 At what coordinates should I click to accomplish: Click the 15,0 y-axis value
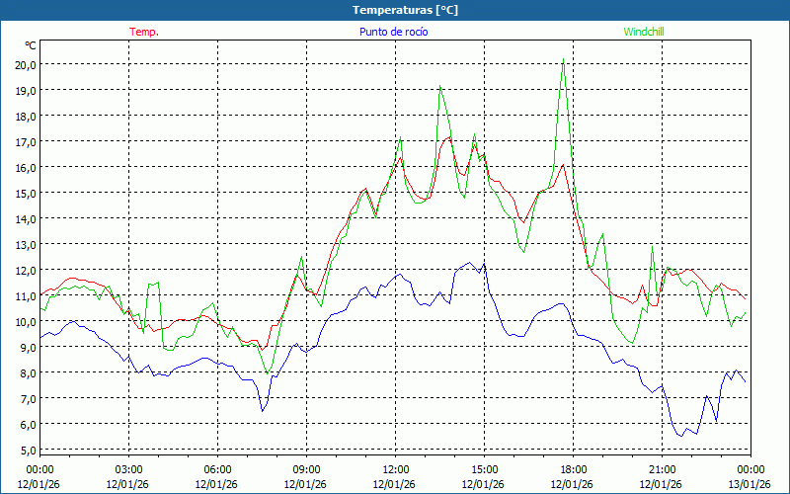coord(26,193)
